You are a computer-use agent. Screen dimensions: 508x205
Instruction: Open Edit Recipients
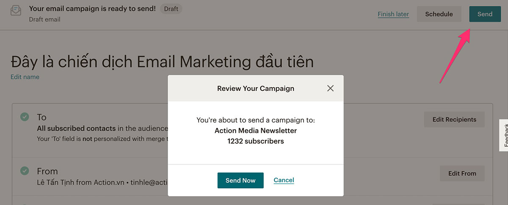click(x=454, y=119)
